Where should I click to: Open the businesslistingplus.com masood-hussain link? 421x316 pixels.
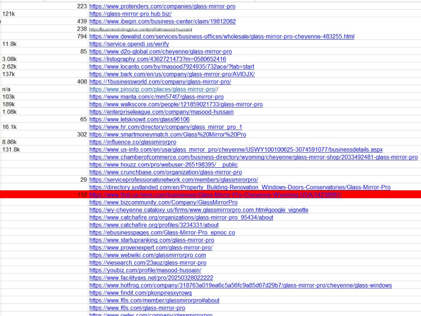coord(141,29)
